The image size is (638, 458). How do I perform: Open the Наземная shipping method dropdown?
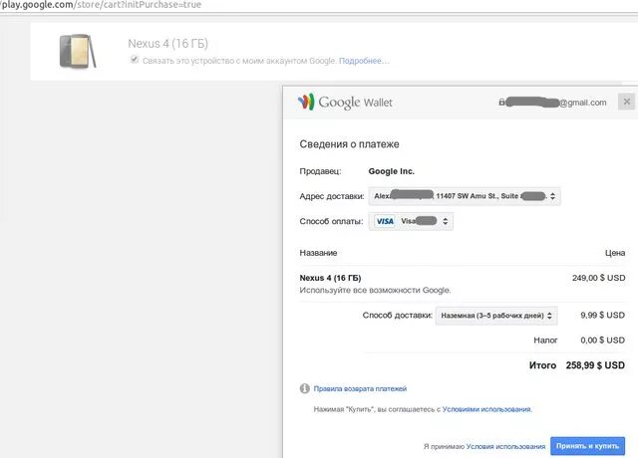(496, 316)
